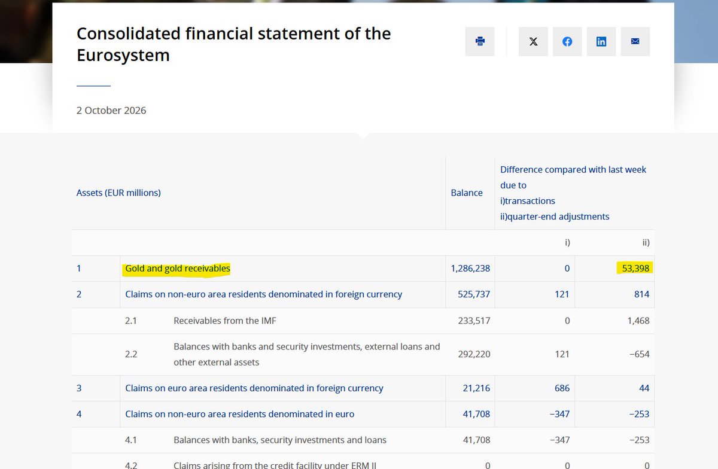This screenshot has width=718, height=469.
Task: Select the adjustment value 1,468
Action: (x=637, y=321)
